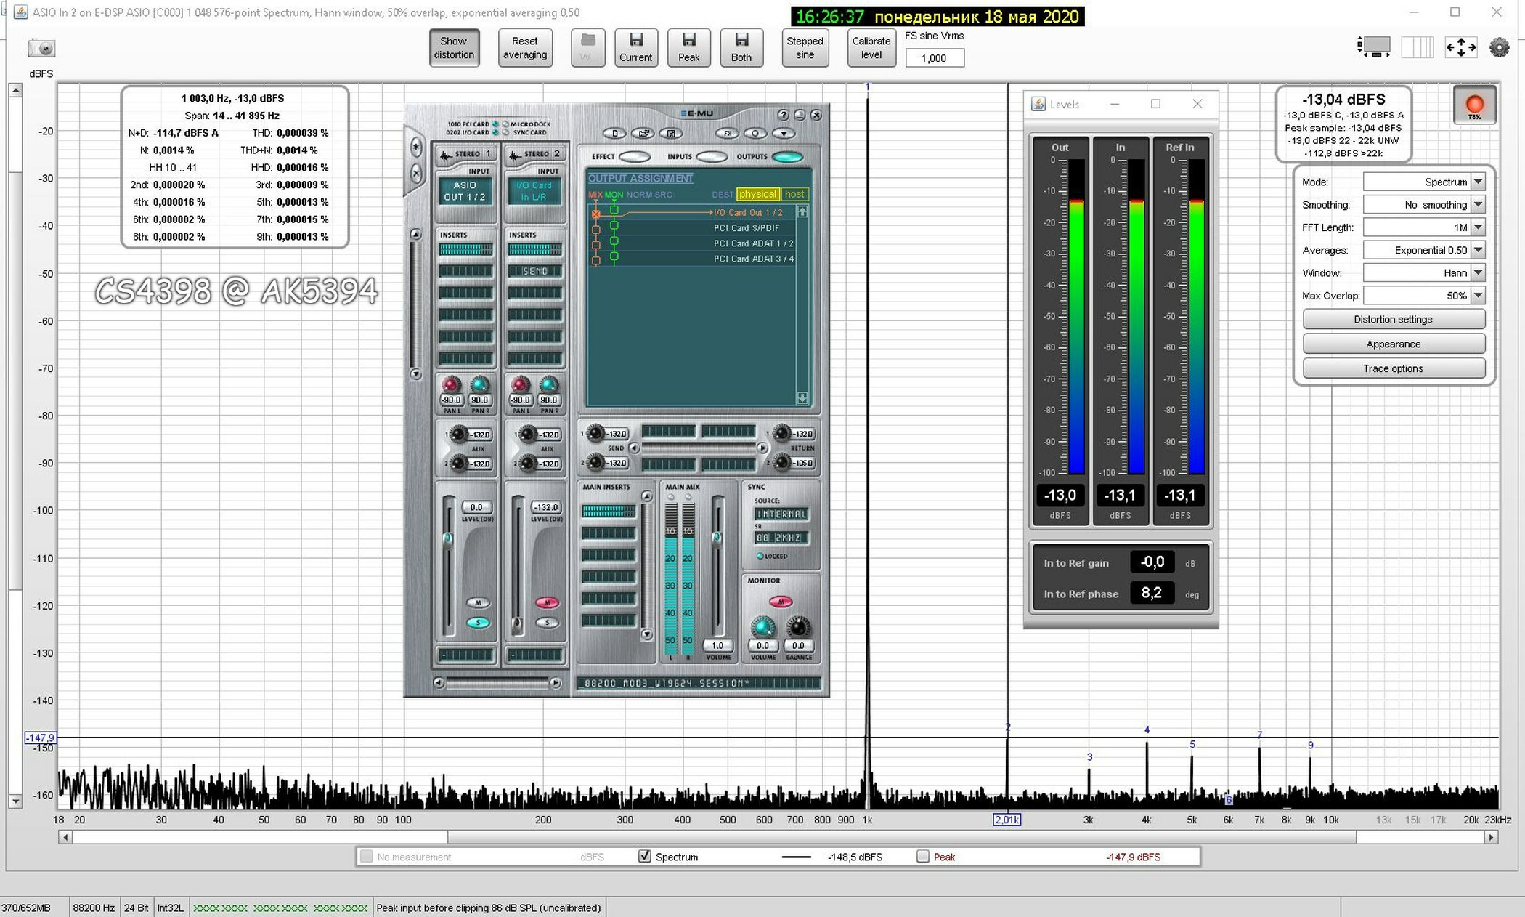Open the Window dropdown
Viewport: 1525px width, 917px height.
coord(1478,273)
